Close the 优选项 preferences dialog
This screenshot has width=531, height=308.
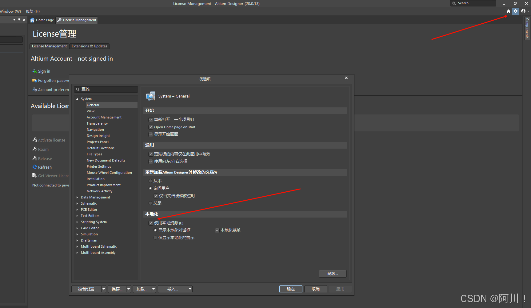346,78
